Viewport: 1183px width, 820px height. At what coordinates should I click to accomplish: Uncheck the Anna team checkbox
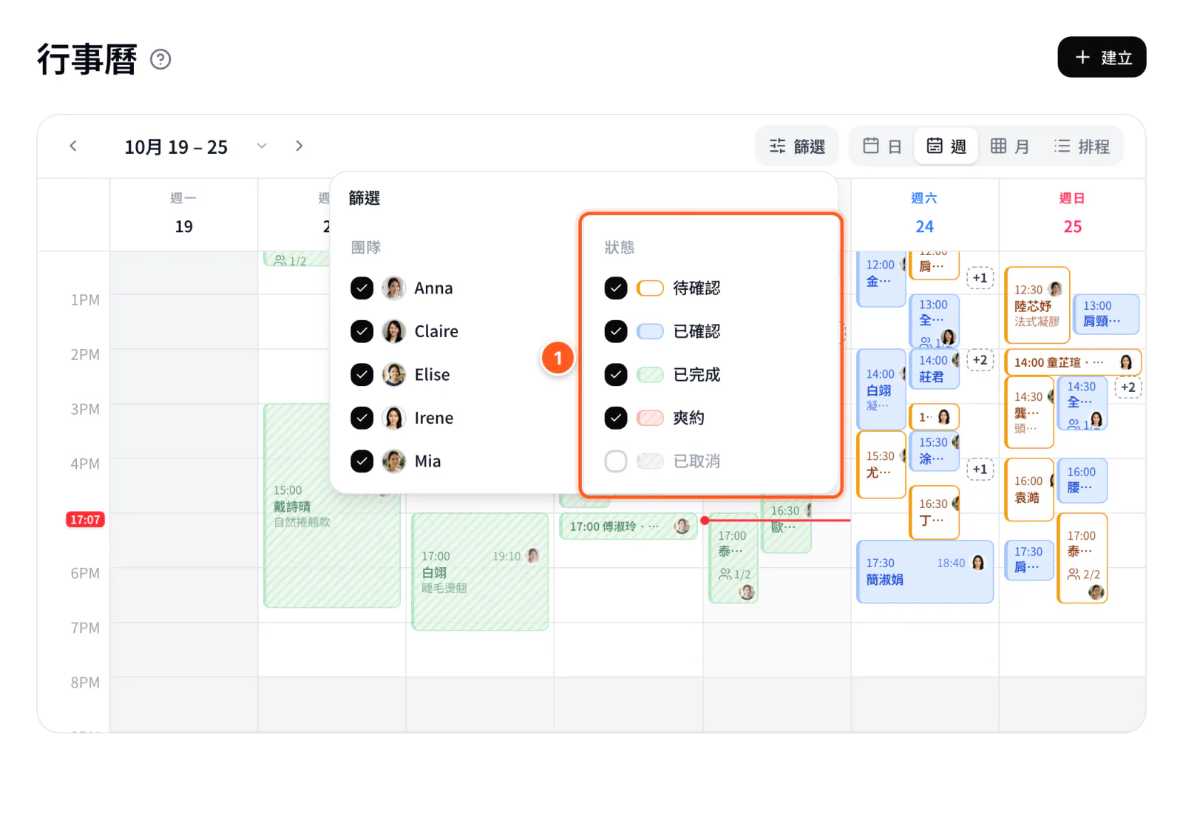(x=362, y=288)
